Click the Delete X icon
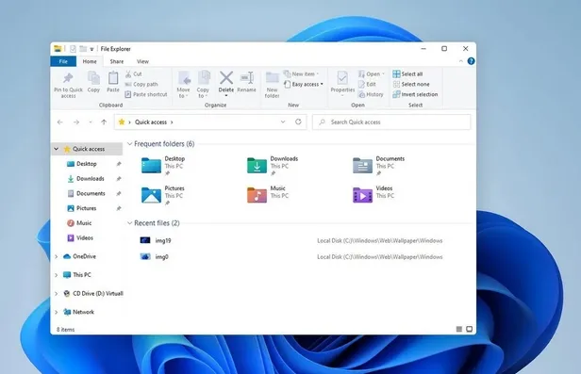 pos(226,77)
